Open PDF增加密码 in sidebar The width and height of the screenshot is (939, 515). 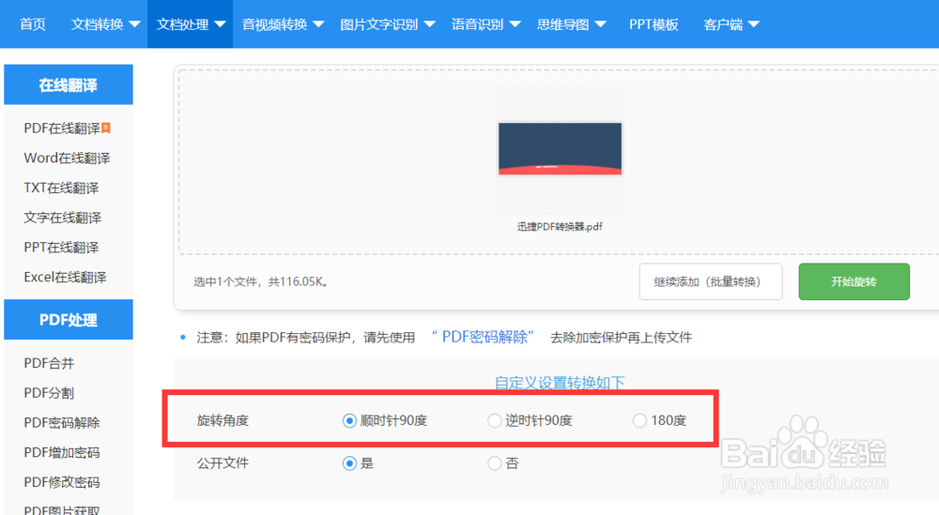62,453
